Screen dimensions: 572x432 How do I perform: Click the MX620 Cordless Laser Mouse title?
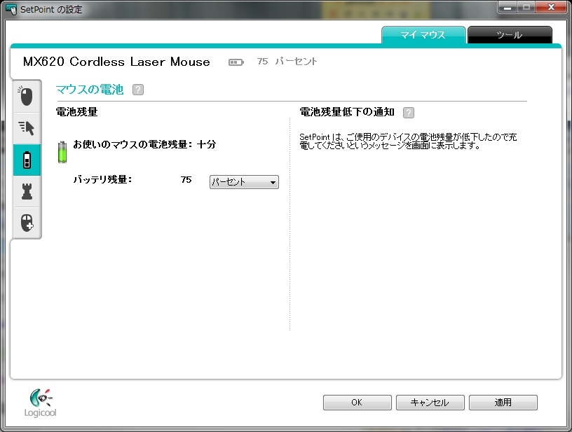tap(116, 62)
